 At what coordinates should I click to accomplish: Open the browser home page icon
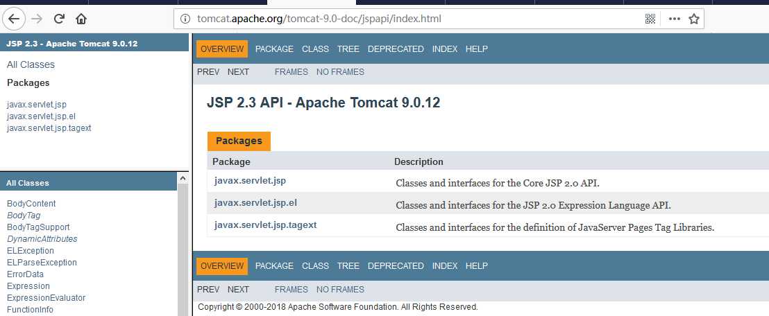pyautogui.click(x=81, y=19)
